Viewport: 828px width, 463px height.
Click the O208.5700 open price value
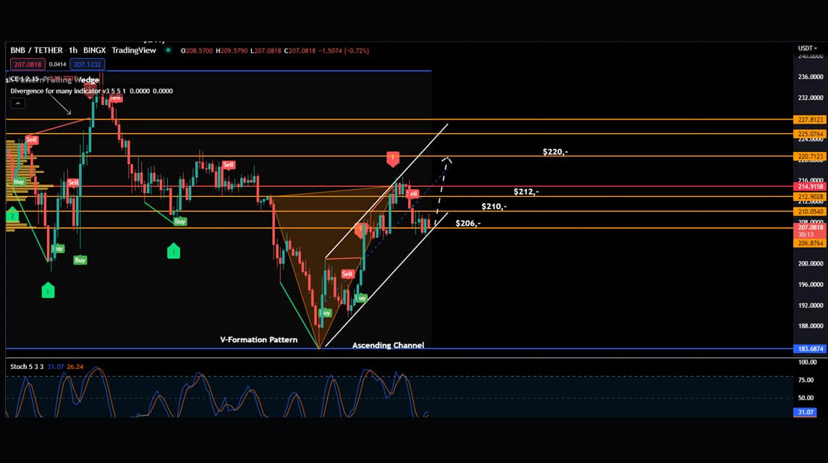197,51
